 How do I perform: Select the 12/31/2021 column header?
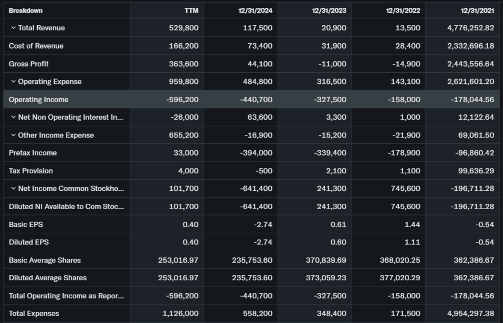pyautogui.click(x=478, y=10)
